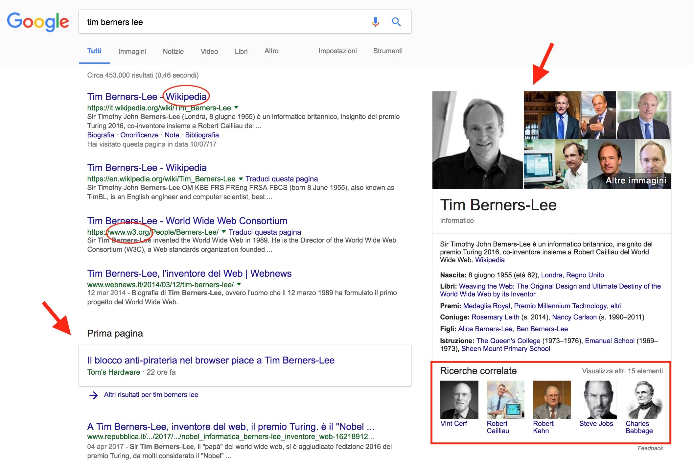
Task: Open the Strumenti options
Action: pyautogui.click(x=388, y=51)
